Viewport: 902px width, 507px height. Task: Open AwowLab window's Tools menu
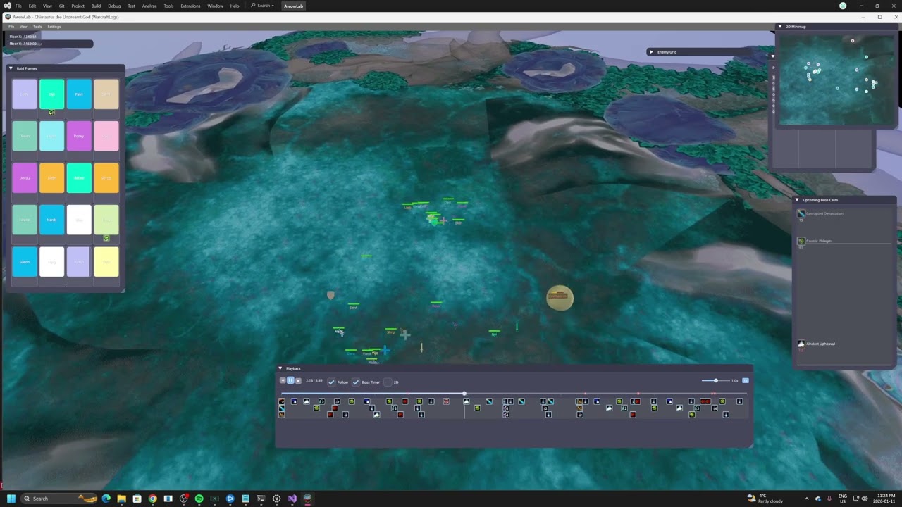[x=37, y=27]
